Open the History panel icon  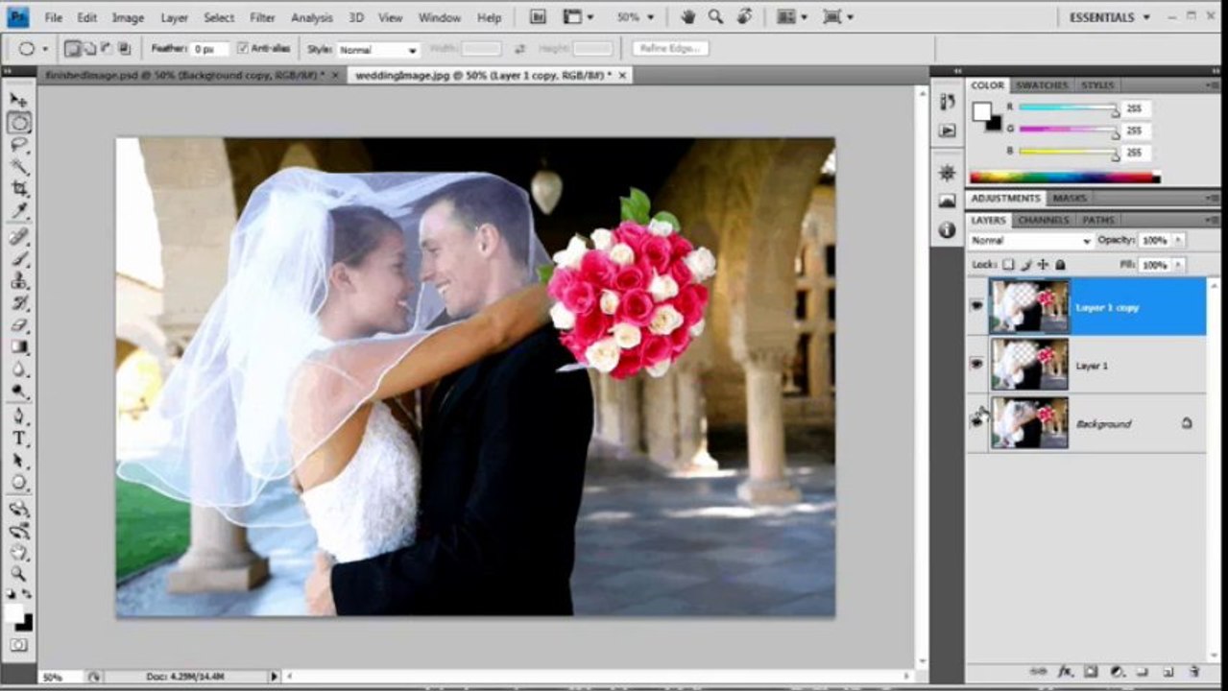tap(948, 102)
